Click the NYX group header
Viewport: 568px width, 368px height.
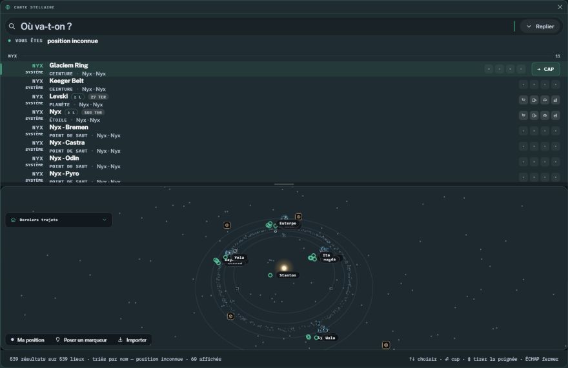tap(284, 56)
